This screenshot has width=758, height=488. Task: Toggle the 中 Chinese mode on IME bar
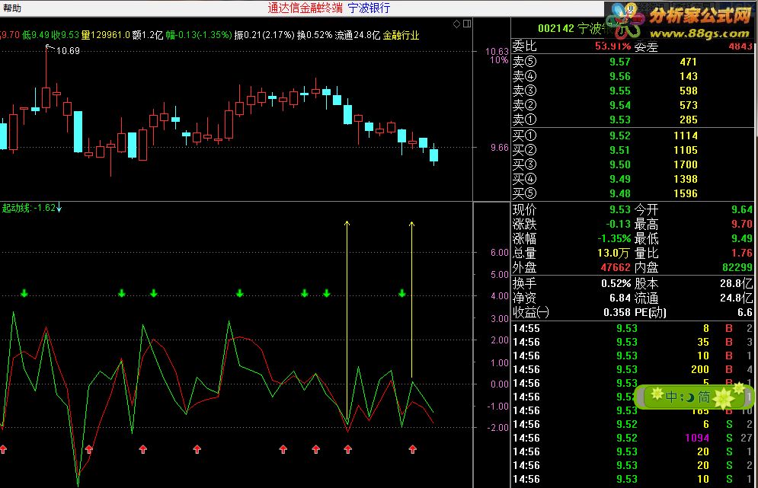[x=671, y=397]
